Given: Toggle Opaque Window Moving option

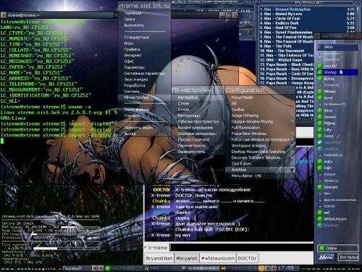Looking at the screenshot, I should click(260, 122).
